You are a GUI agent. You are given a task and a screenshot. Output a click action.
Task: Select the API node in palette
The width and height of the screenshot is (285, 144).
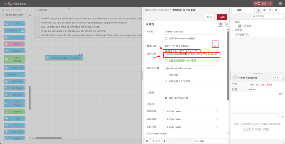click(14, 24)
